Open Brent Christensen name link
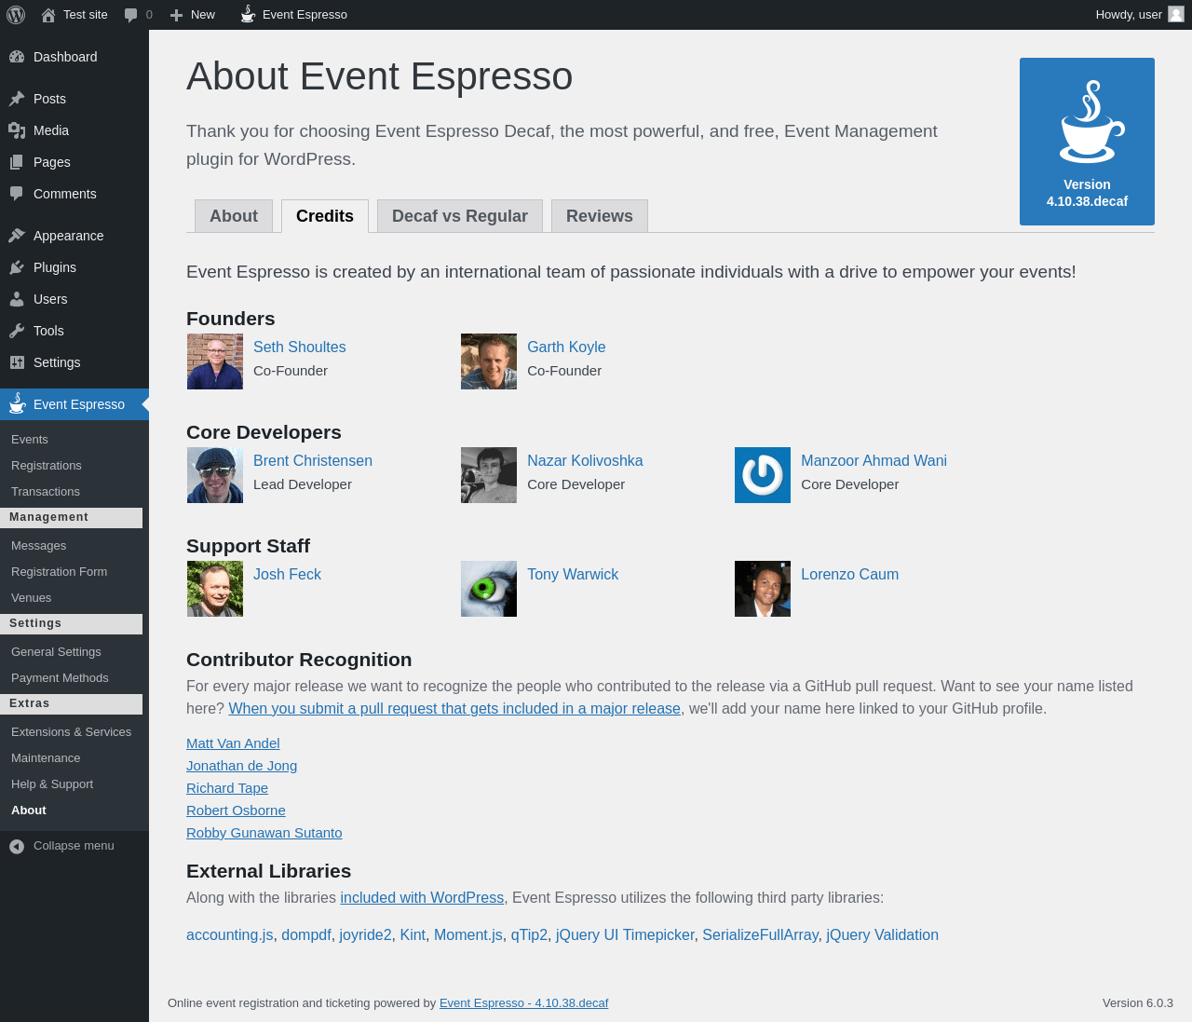 click(x=313, y=460)
